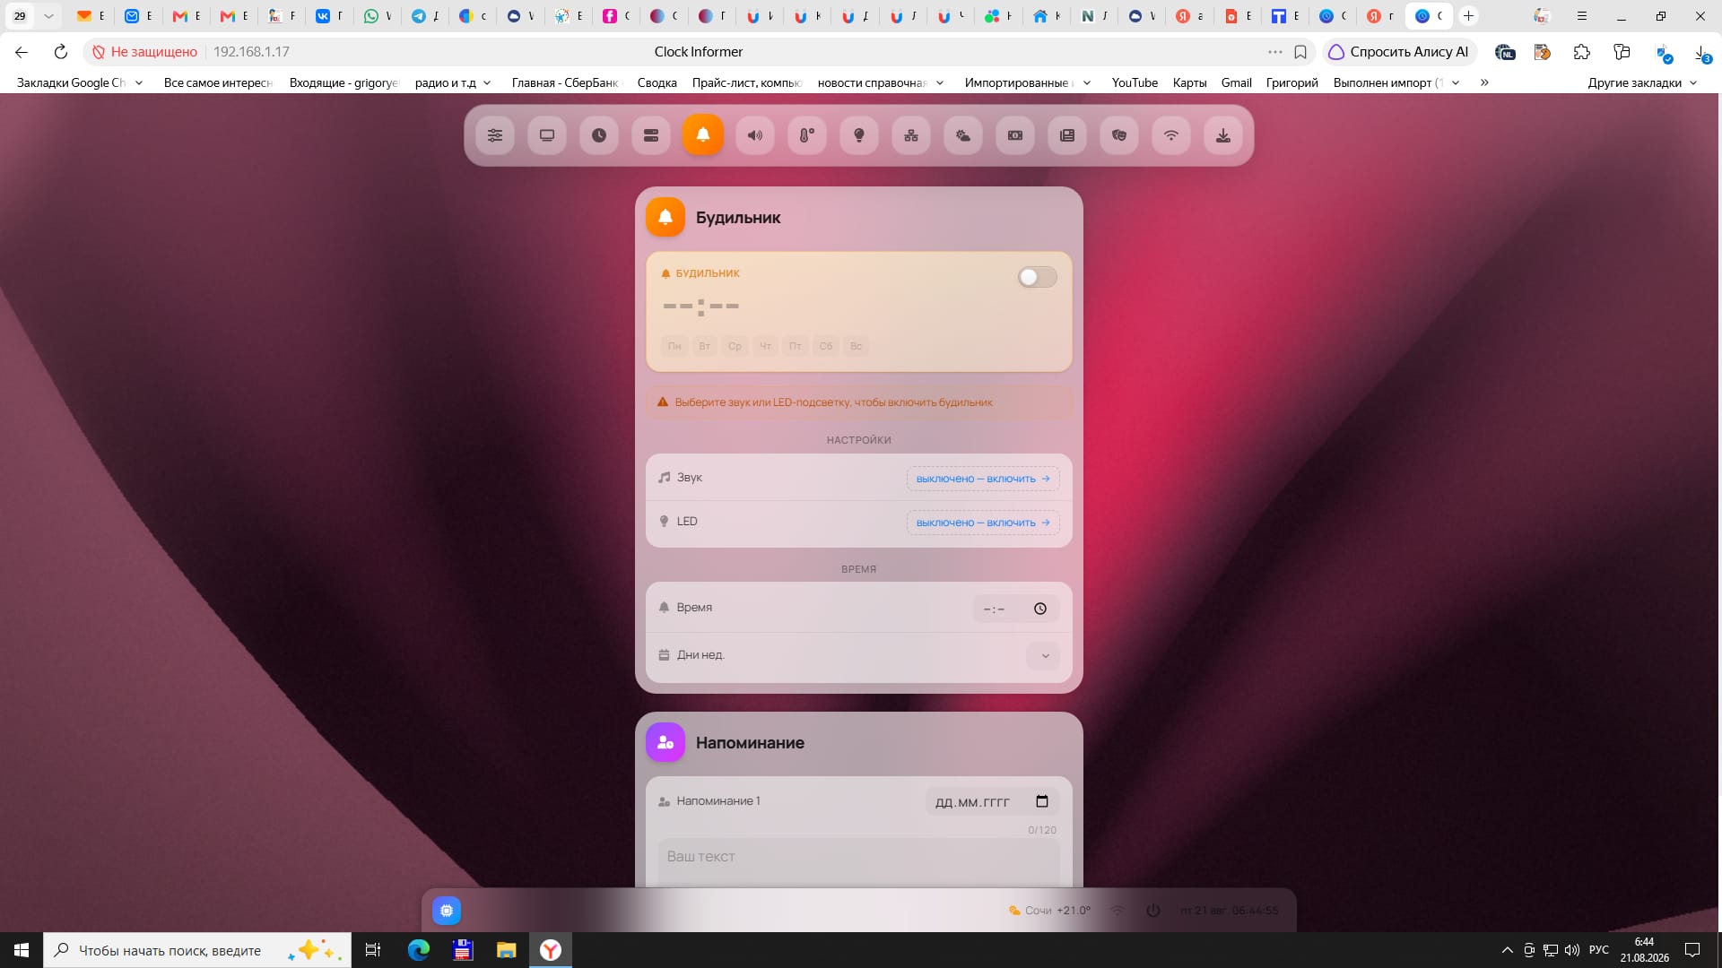Open the Wi-Fi section toolbar icon
The width and height of the screenshot is (1722, 968).
(1171, 135)
